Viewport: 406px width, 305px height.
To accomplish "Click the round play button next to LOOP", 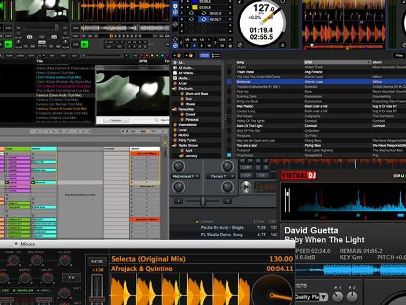I will pos(246,187).
